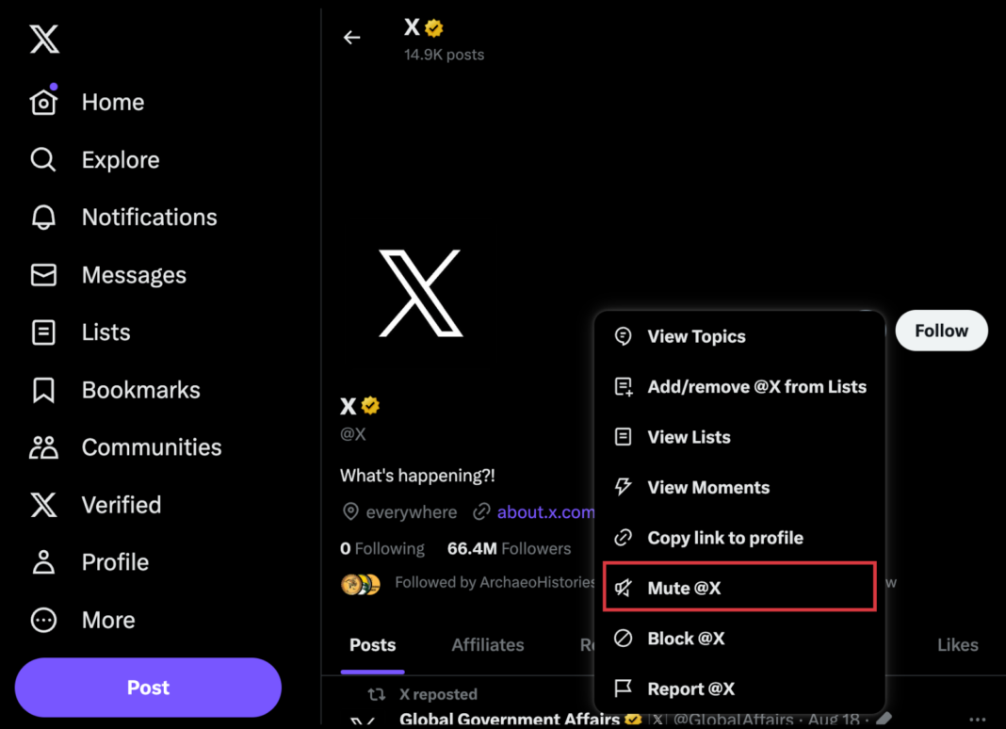Expand the More menu in sidebar
Screen dimensions: 1006x729
(x=107, y=620)
